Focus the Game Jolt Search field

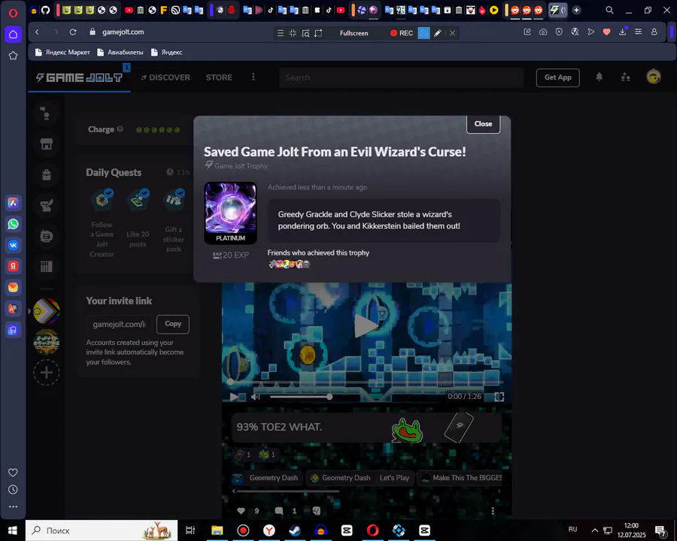(401, 77)
